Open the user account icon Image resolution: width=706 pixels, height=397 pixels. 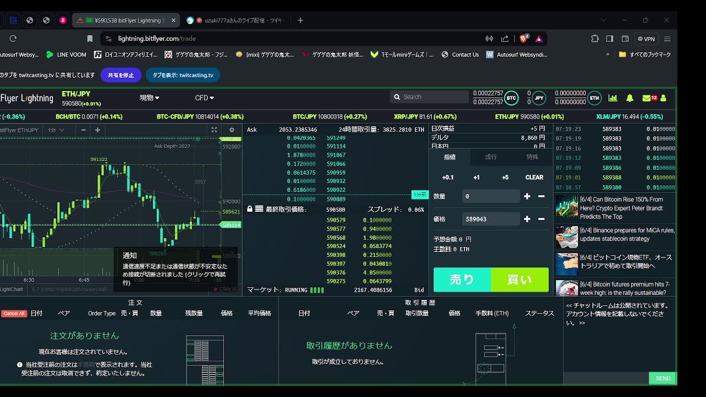click(664, 98)
